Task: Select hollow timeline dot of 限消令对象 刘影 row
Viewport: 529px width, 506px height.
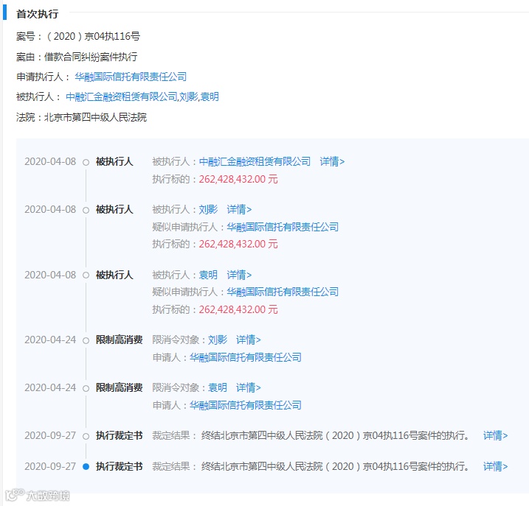Action: (x=86, y=340)
